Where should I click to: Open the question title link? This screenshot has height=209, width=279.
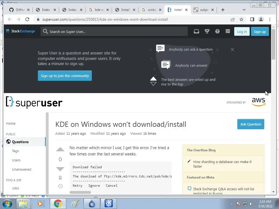121,124
